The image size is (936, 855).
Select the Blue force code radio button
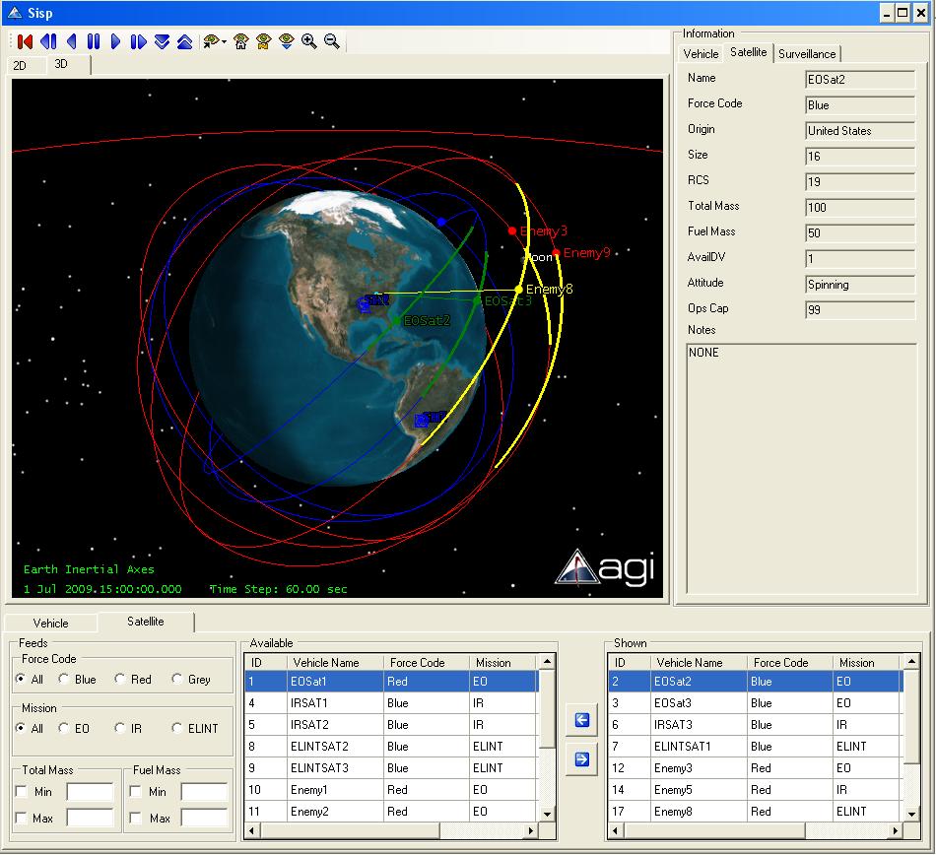click(64, 679)
